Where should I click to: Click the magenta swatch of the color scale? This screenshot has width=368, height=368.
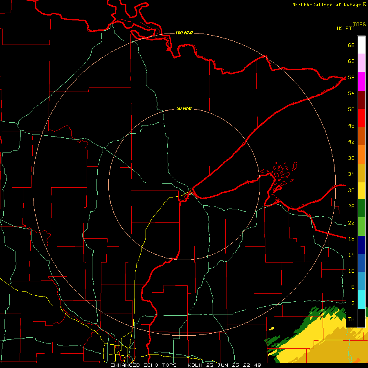click(x=361, y=81)
